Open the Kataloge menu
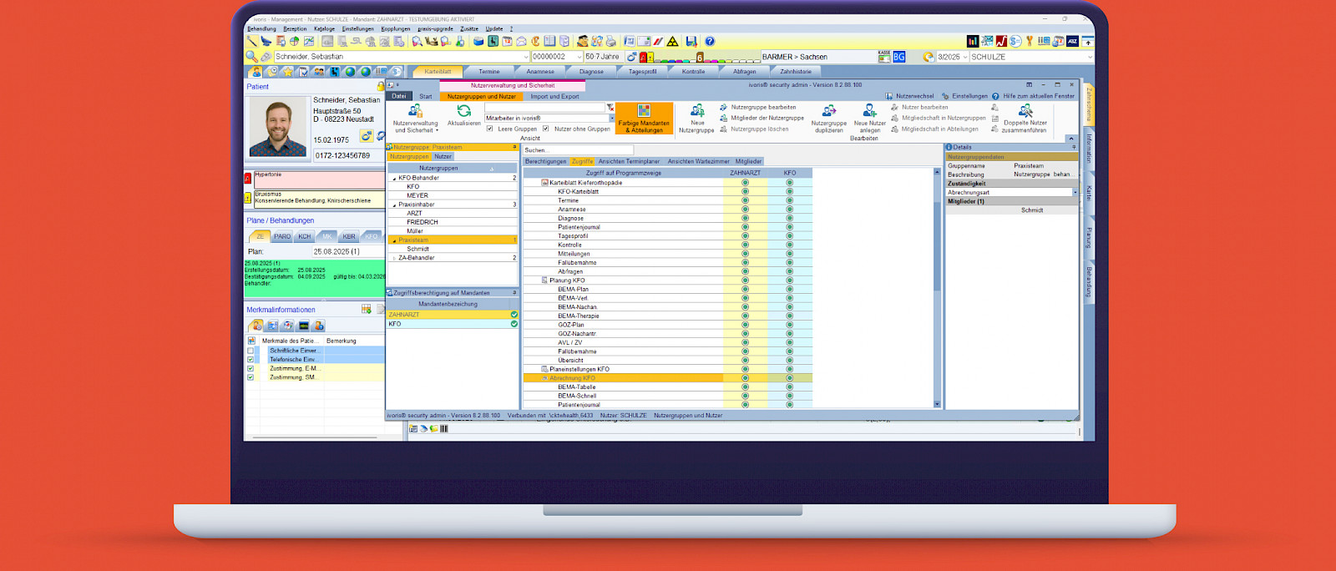1336x571 pixels. click(x=324, y=28)
